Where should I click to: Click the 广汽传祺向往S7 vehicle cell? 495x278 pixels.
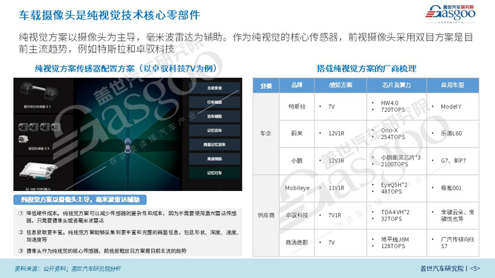453,242
